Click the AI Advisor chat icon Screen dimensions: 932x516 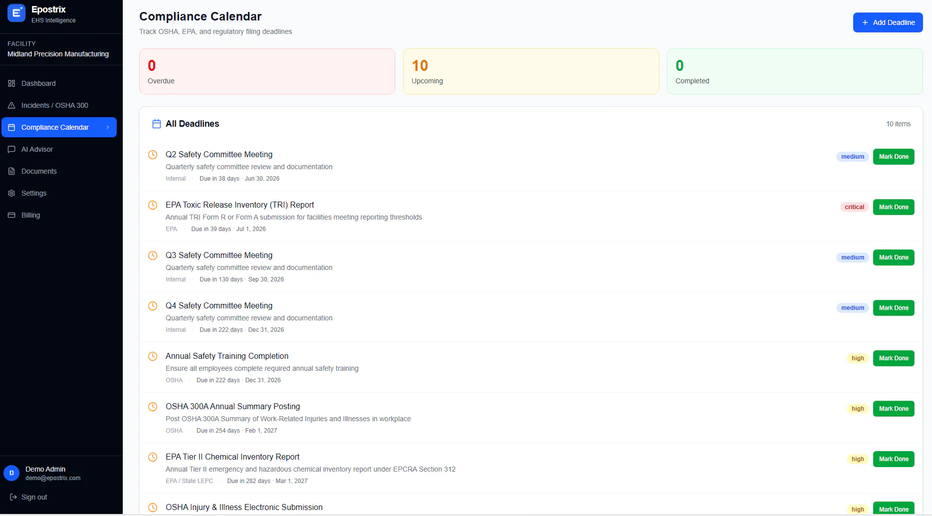[11, 149]
